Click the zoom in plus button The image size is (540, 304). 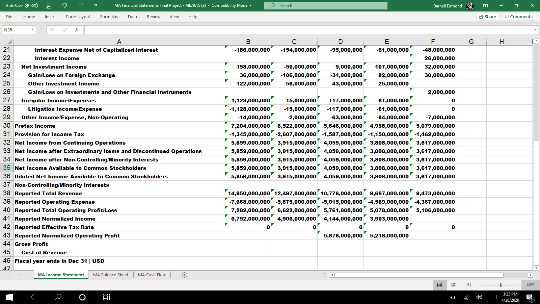(518, 285)
